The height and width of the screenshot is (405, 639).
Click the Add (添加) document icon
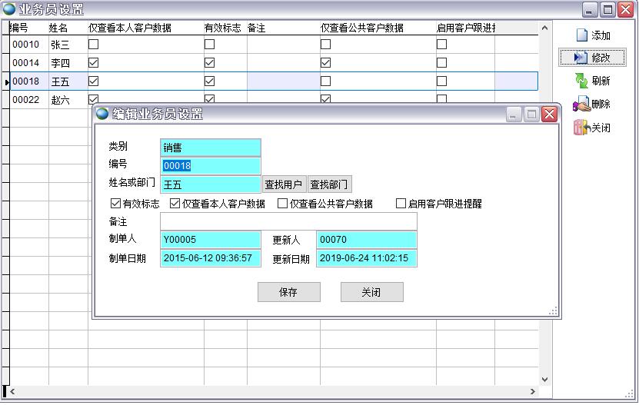pyautogui.click(x=582, y=35)
